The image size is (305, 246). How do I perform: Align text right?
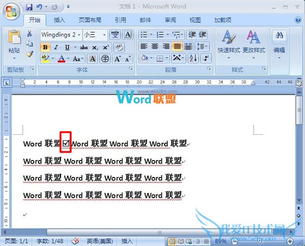tap(166, 46)
